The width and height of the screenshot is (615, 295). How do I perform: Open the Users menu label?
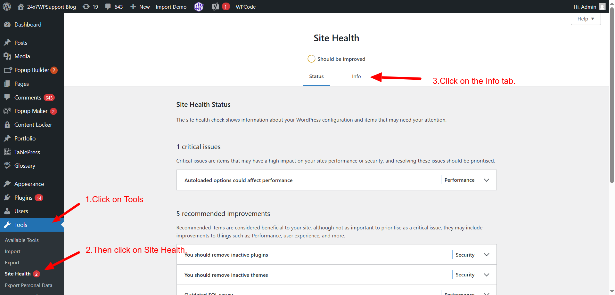tap(21, 211)
